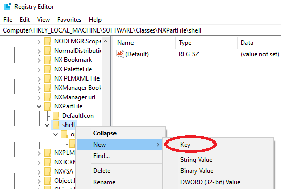Click the NXPLM folder icon
281x189 pixels.
point(47,153)
